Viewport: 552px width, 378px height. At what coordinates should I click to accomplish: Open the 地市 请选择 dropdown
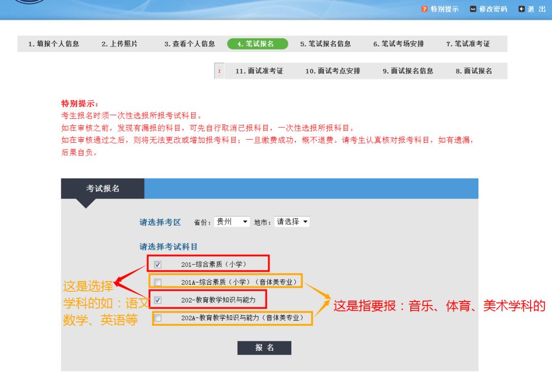291,221
